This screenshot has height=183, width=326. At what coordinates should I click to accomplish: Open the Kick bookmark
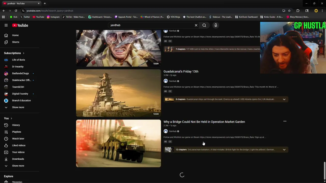[13, 17]
